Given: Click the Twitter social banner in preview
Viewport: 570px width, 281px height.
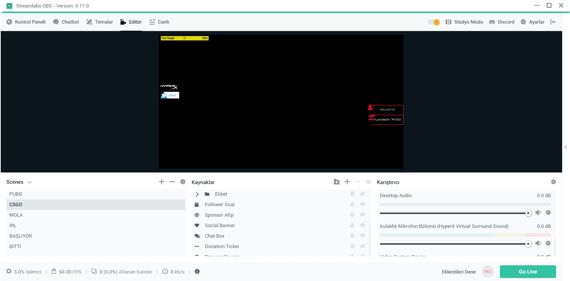Looking at the screenshot, I should [x=170, y=95].
